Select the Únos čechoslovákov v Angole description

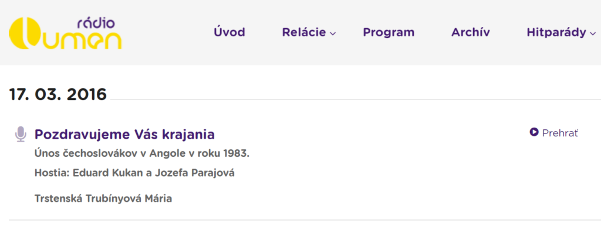point(142,154)
